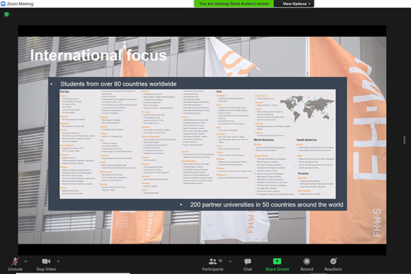
Task: Start recording with Record button
Action: (307, 264)
